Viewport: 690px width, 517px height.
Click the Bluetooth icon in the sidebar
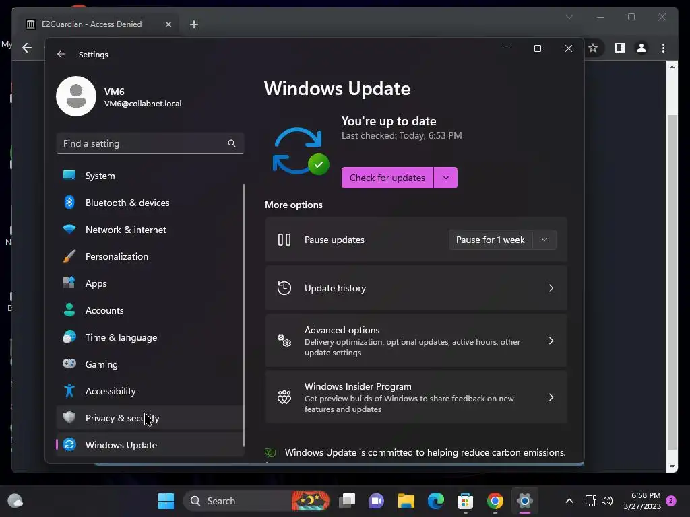69,202
